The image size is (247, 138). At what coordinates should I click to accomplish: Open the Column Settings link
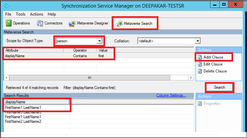[x=171, y=95]
